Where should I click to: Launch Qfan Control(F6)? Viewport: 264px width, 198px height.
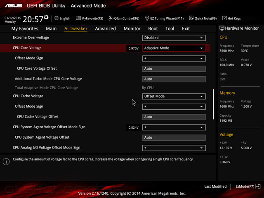coord(124,18)
